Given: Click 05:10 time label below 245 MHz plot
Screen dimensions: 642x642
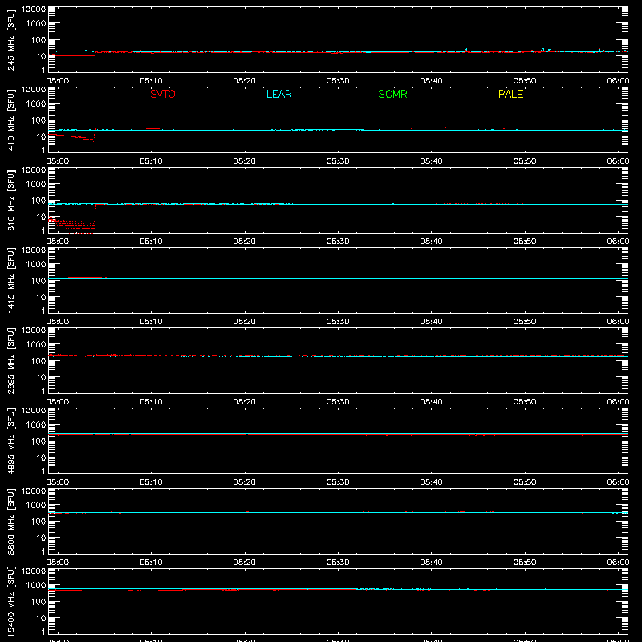Looking at the screenshot, I should point(151,81).
